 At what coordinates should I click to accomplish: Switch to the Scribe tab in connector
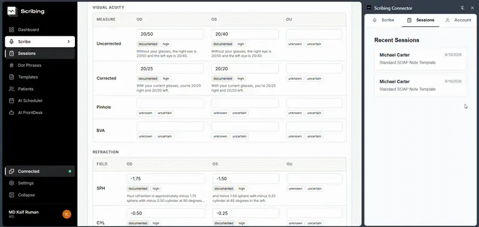[383, 20]
